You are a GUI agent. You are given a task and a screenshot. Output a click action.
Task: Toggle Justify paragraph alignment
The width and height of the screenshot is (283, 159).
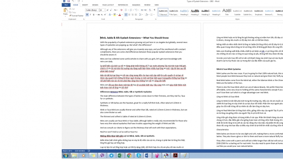coord(136,15)
